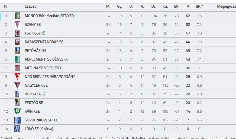Click the Csapat column header
Viewport: 236px width, 139px height.
click(x=30, y=7)
